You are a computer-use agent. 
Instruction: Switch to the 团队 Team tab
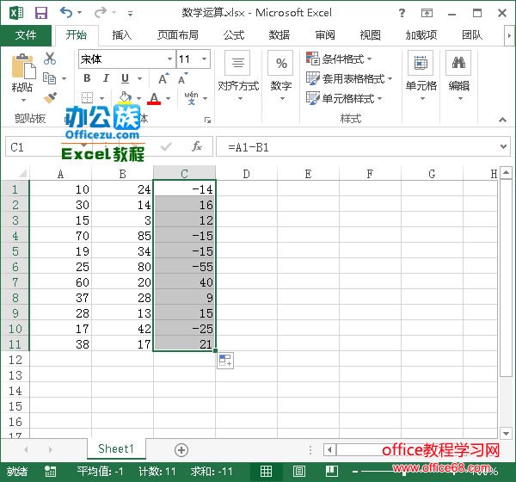click(472, 35)
